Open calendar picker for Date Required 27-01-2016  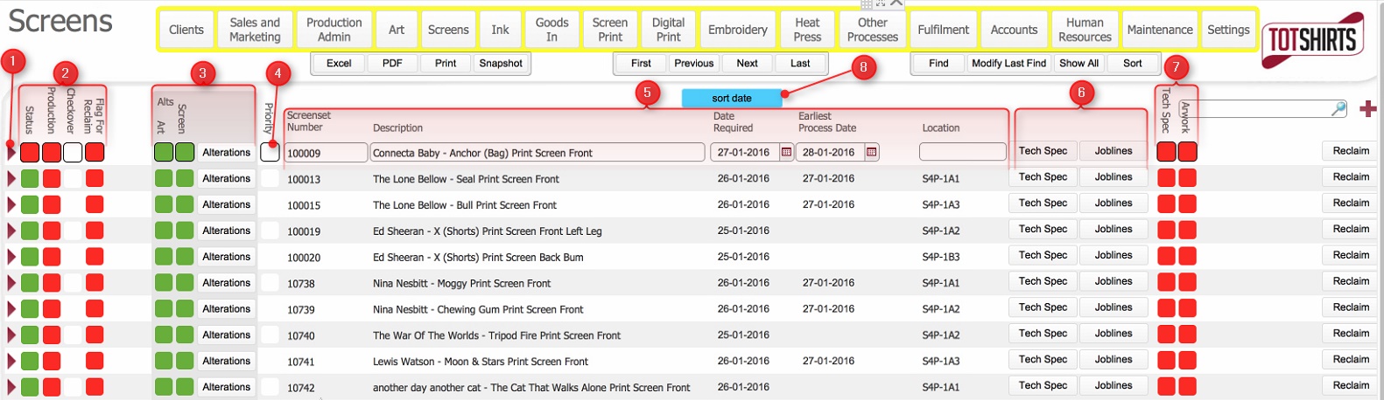786,152
